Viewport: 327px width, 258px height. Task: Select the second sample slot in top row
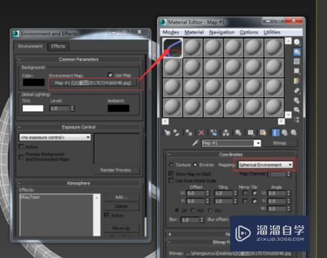click(x=193, y=48)
